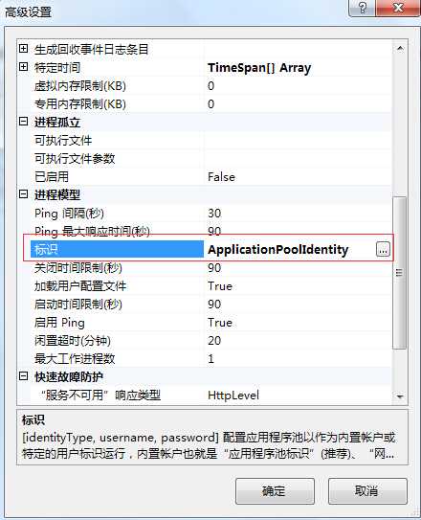Viewport: 421px width, 520px height.
Task: Click the TimeSpan[] Array value
Action: [259, 68]
